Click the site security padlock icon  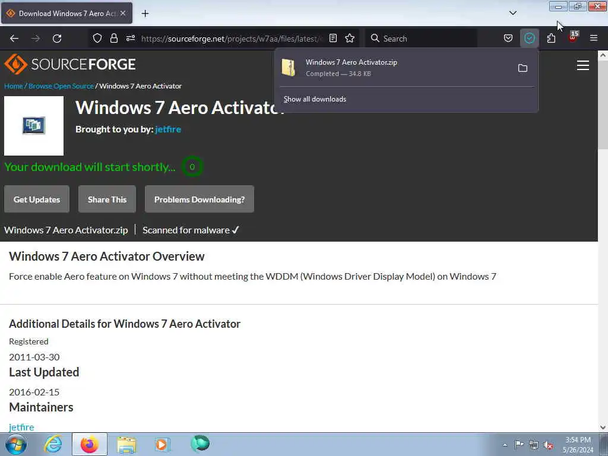[113, 38]
